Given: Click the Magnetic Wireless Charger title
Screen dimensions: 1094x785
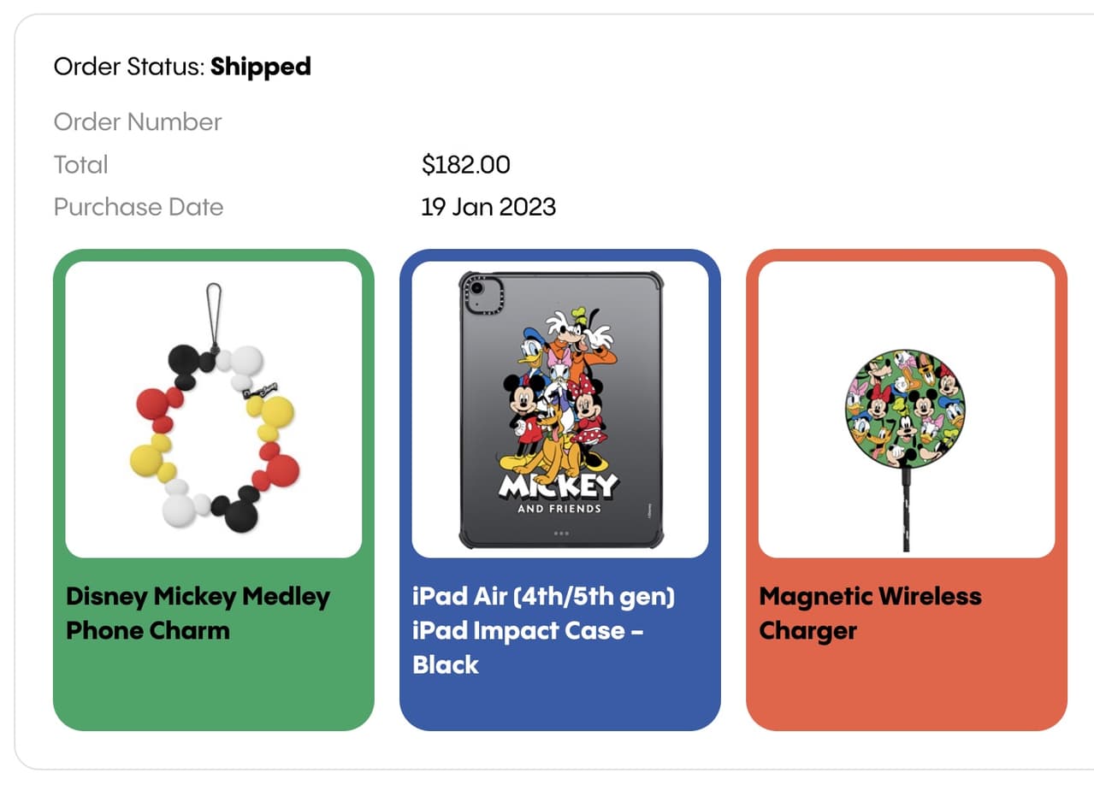Looking at the screenshot, I should coord(870,613).
